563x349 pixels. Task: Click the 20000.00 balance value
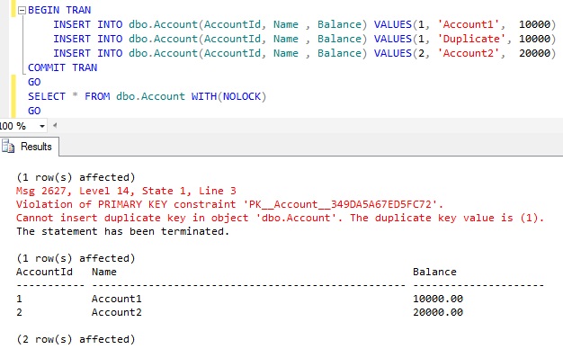438,312
